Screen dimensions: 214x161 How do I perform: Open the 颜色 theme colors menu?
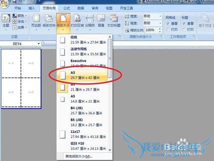(20, 15)
